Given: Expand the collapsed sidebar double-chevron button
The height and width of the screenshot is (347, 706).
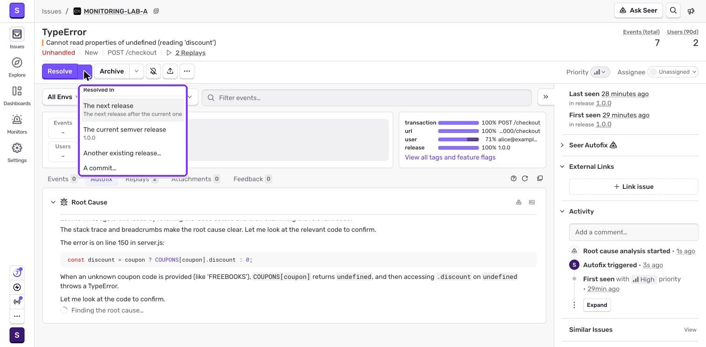Looking at the screenshot, I should (x=545, y=97).
